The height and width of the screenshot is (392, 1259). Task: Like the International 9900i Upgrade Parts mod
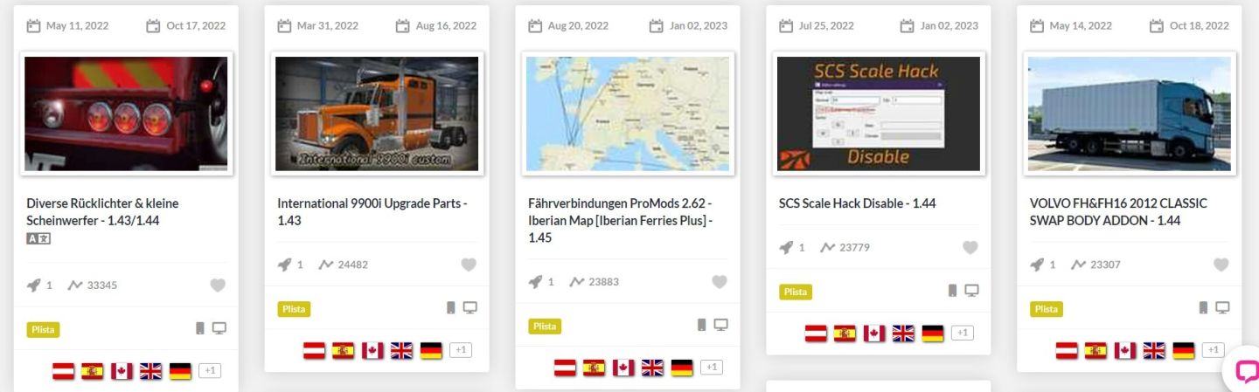(x=469, y=265)
